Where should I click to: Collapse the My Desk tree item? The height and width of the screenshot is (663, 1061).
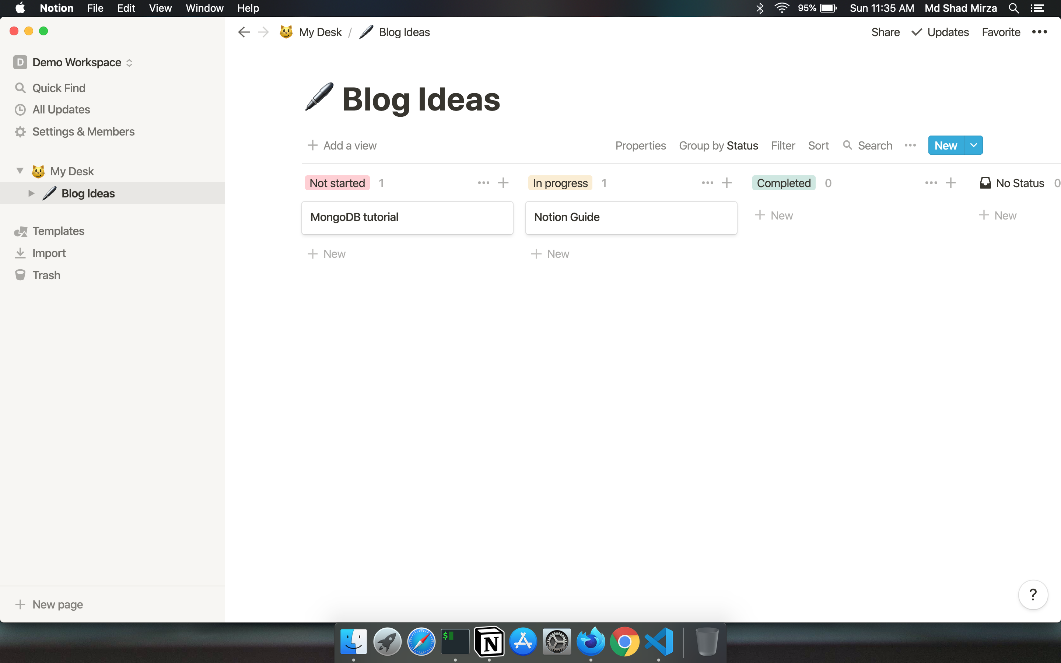pyautogui.click(x=20, y=171)
